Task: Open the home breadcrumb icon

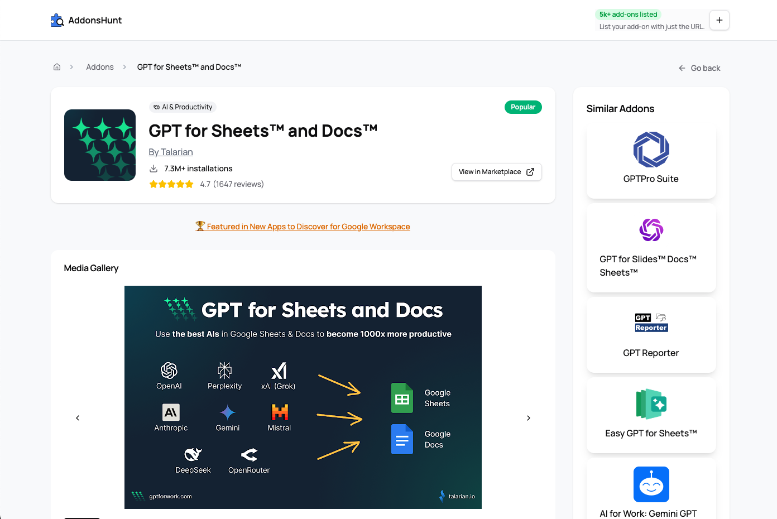Action: 57,67
